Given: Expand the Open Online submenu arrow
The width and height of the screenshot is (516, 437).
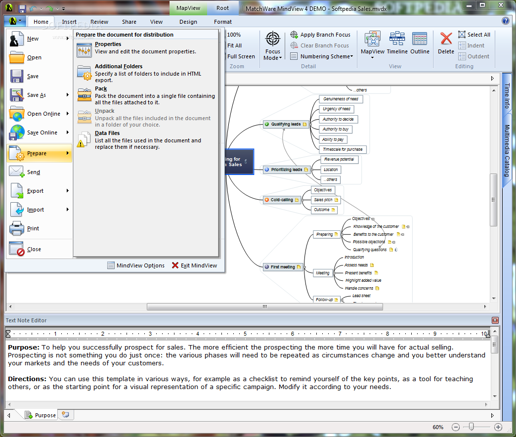Looking at the screenshot, I should 67,114.
